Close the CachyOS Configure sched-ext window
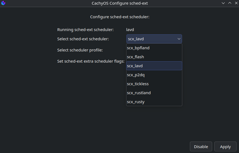 235,3
